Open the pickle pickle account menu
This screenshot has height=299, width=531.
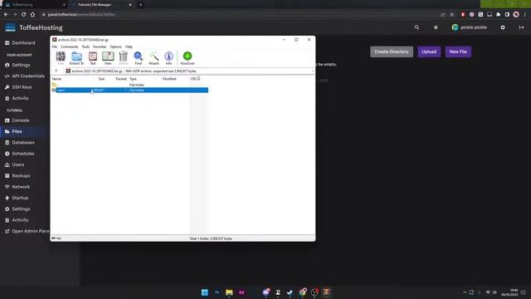click(x=470, y=27)
